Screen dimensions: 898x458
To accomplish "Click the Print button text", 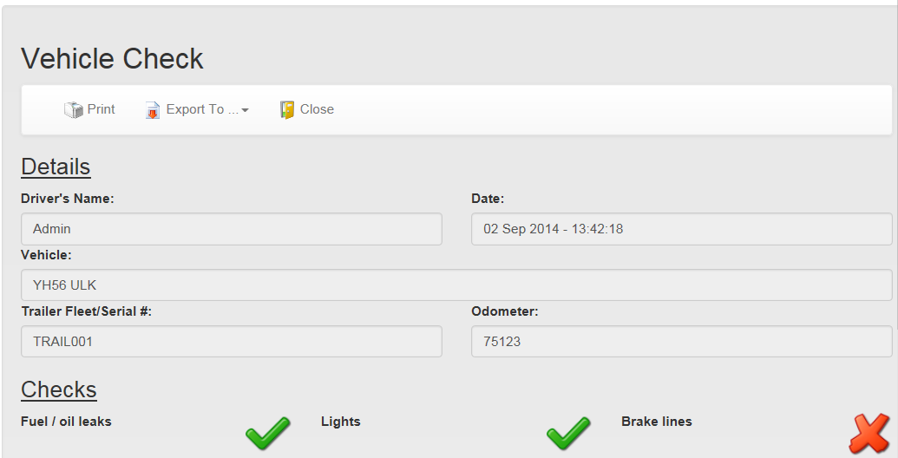I will point(101,109).
